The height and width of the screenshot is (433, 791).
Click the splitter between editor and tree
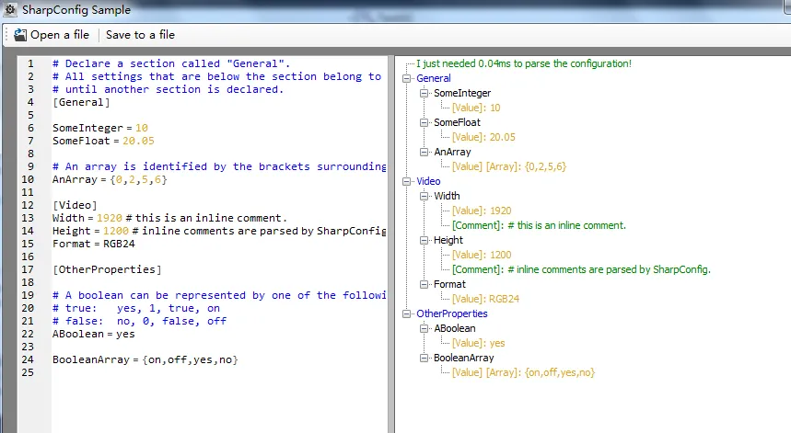coord(391,239)
